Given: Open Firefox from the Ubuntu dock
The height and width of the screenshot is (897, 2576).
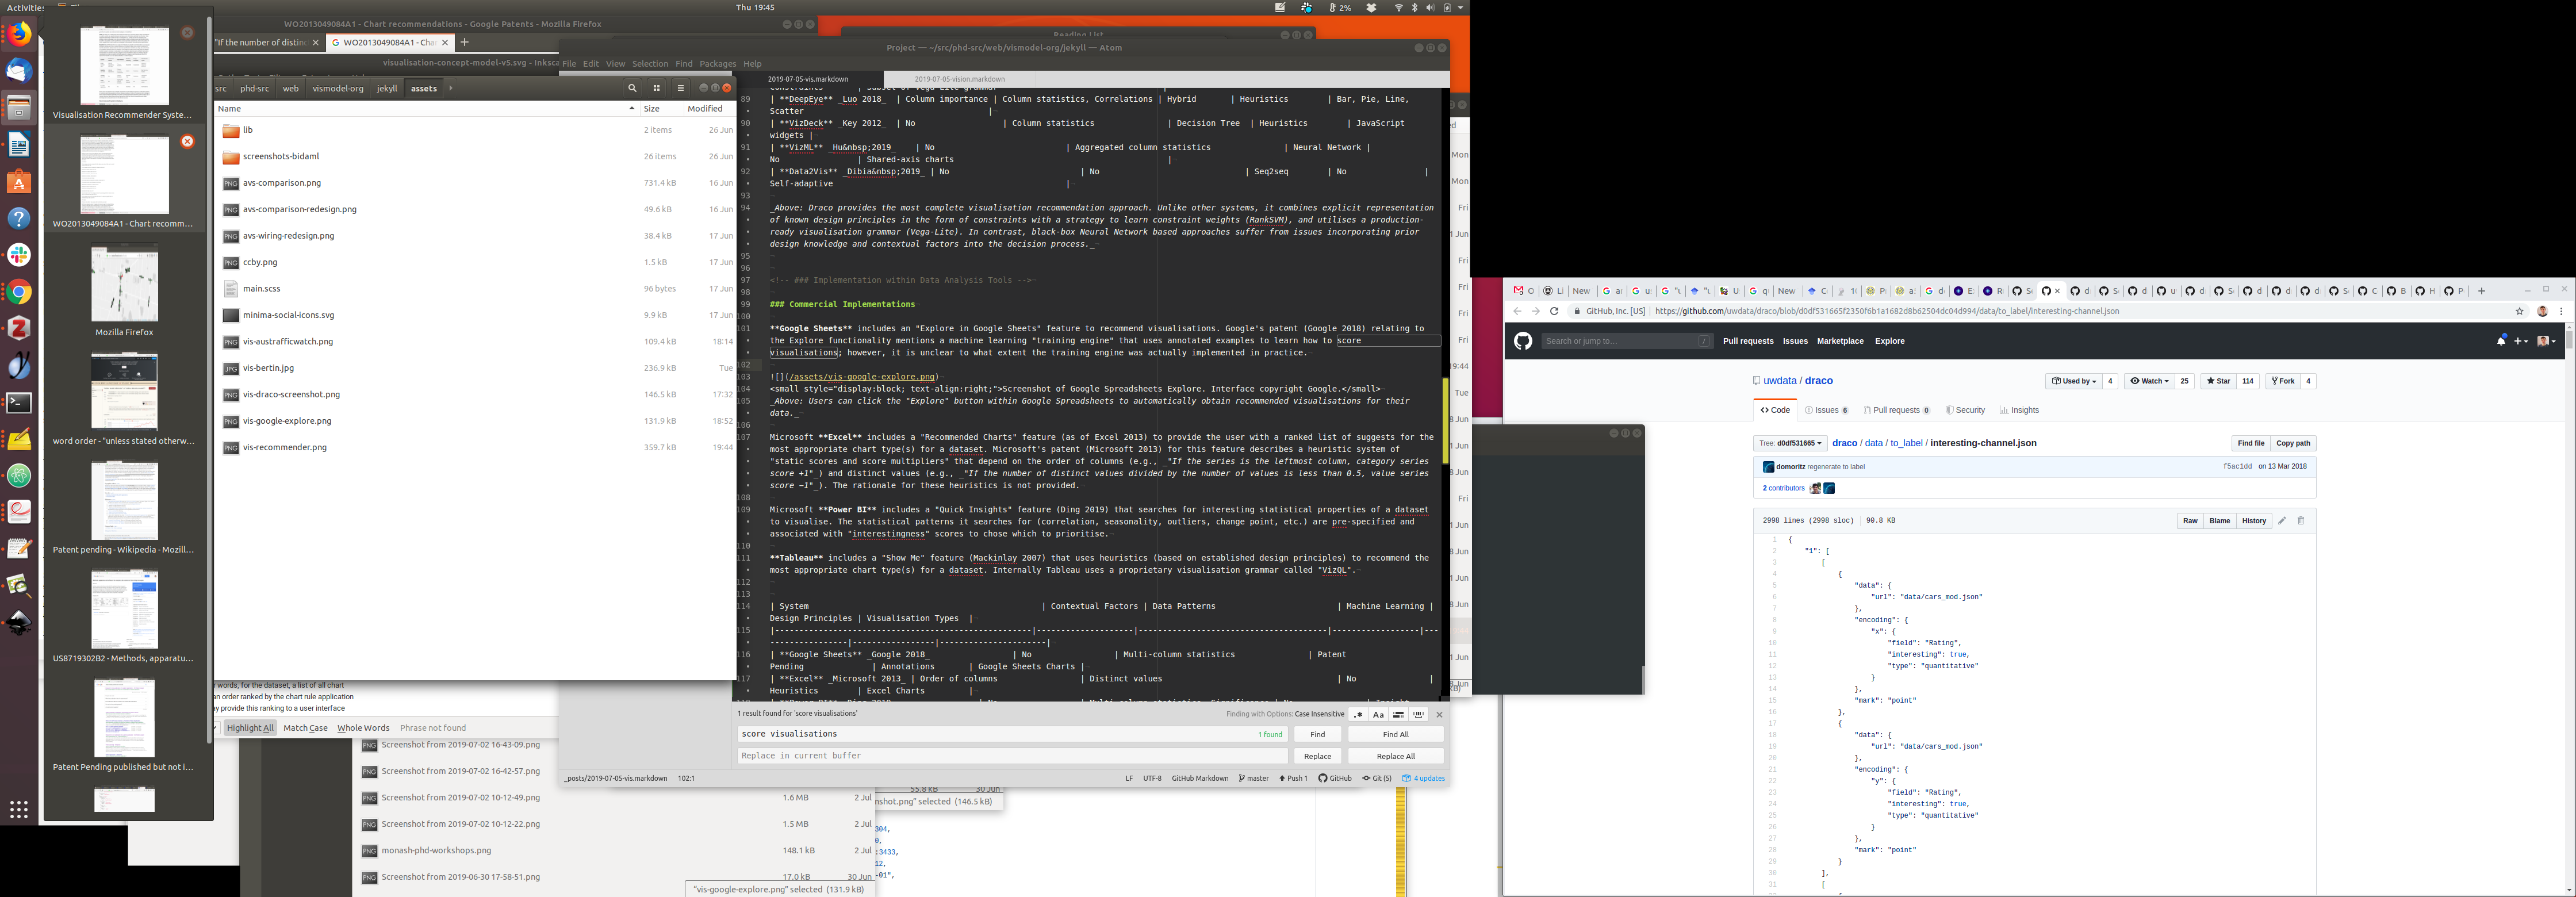Looking at the screenshot, I should click(x=19, y=35).
